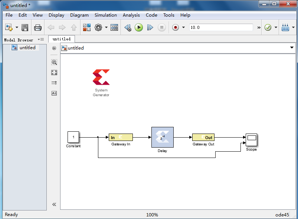Click the Delay block label
This screenshot has width=298, height=219.
click(162, 151)
